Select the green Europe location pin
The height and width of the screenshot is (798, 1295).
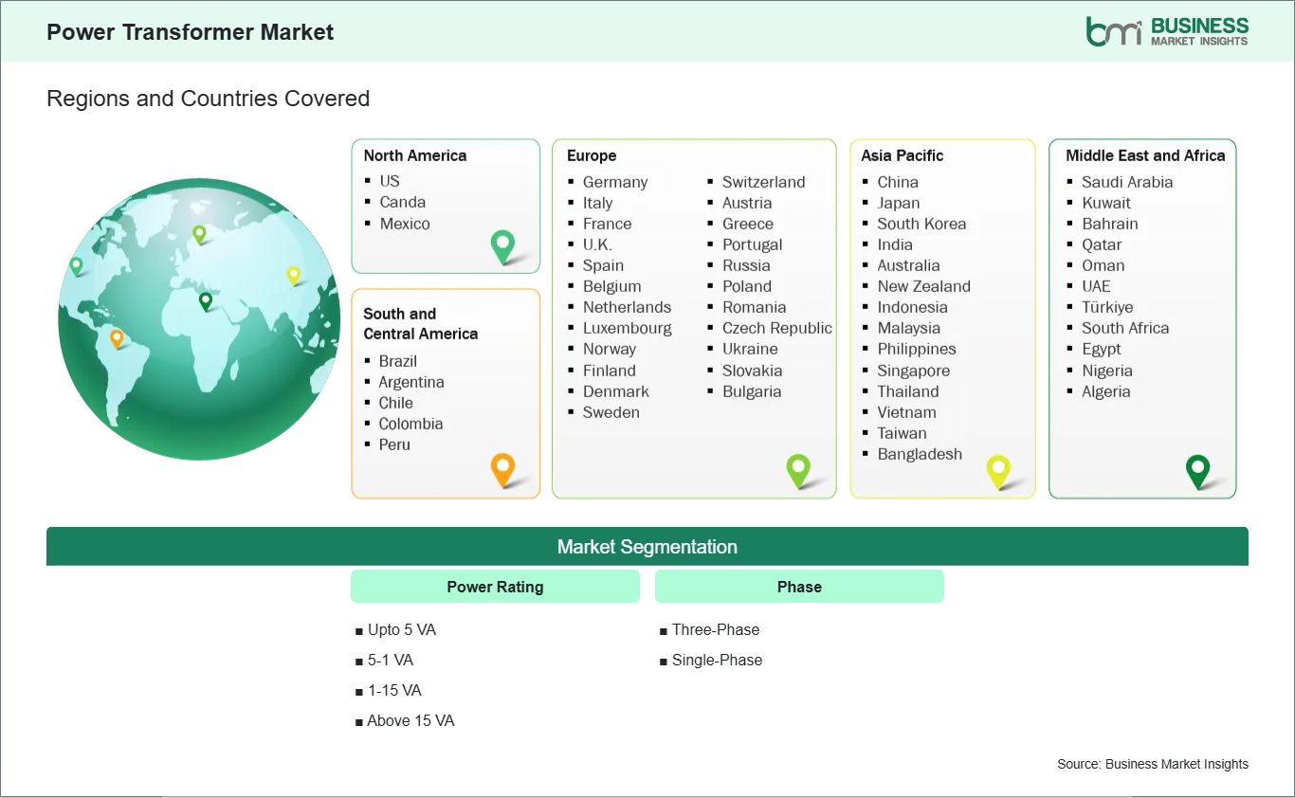(799, 468)
